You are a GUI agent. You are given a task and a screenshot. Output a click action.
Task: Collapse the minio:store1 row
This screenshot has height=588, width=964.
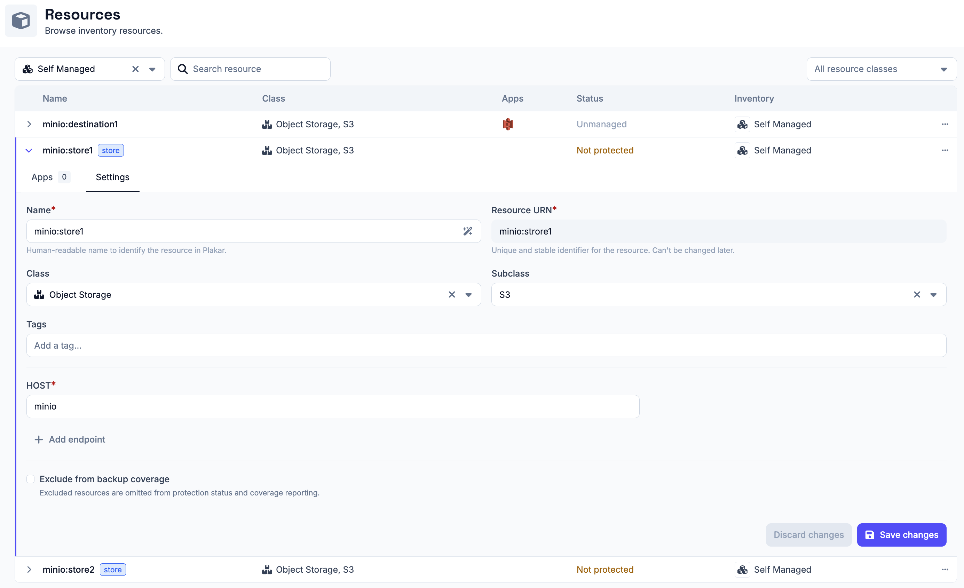[29, 150]
